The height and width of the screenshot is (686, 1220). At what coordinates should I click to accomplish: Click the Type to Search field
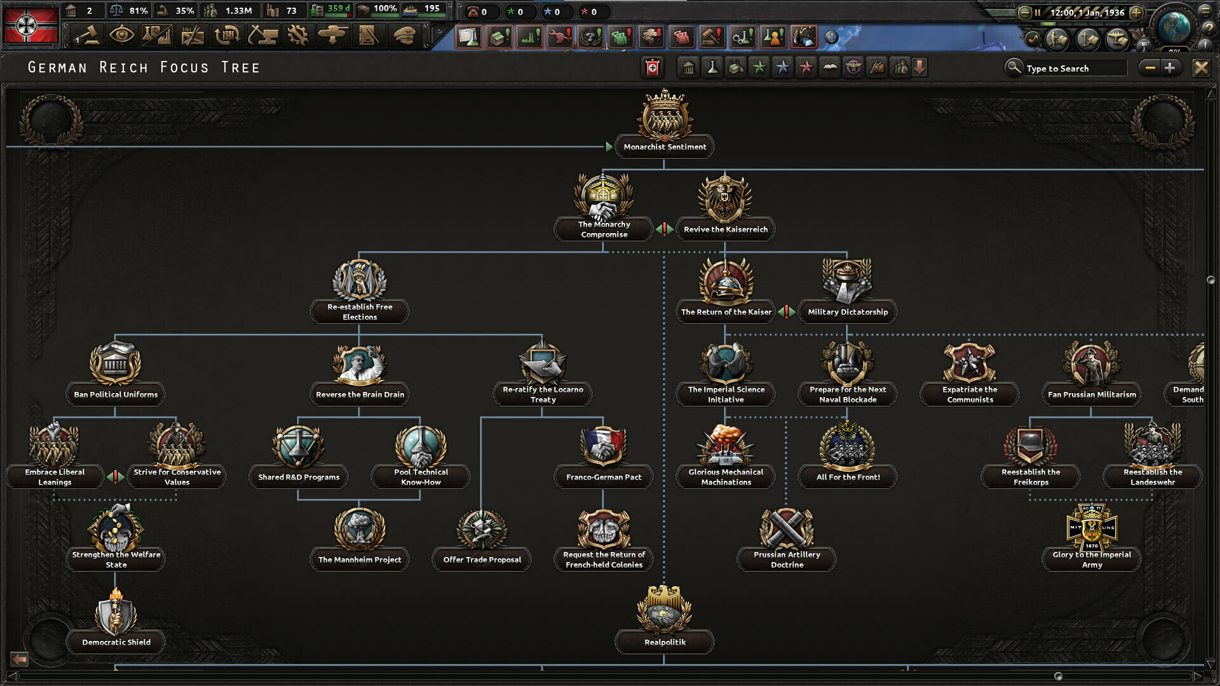tap(1076, 68)
